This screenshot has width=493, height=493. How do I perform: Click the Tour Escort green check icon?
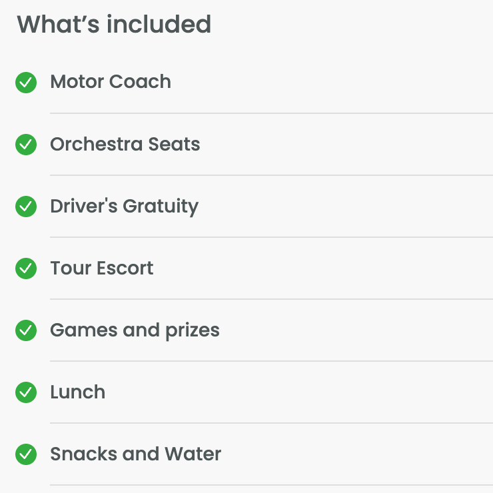click(x=26, y=268)
